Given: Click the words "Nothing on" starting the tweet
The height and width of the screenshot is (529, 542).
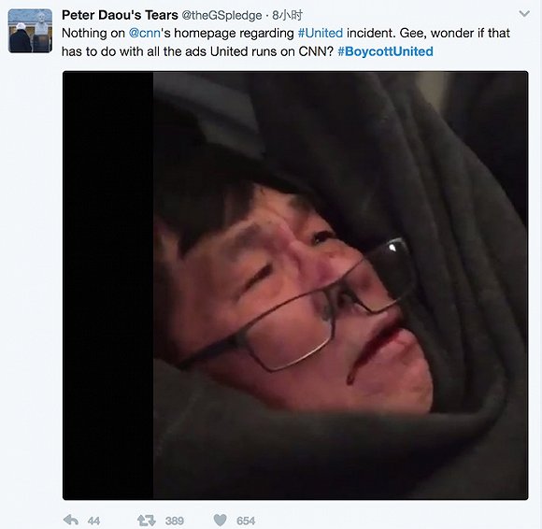Looking at the screenshot, I should [93, 34].
